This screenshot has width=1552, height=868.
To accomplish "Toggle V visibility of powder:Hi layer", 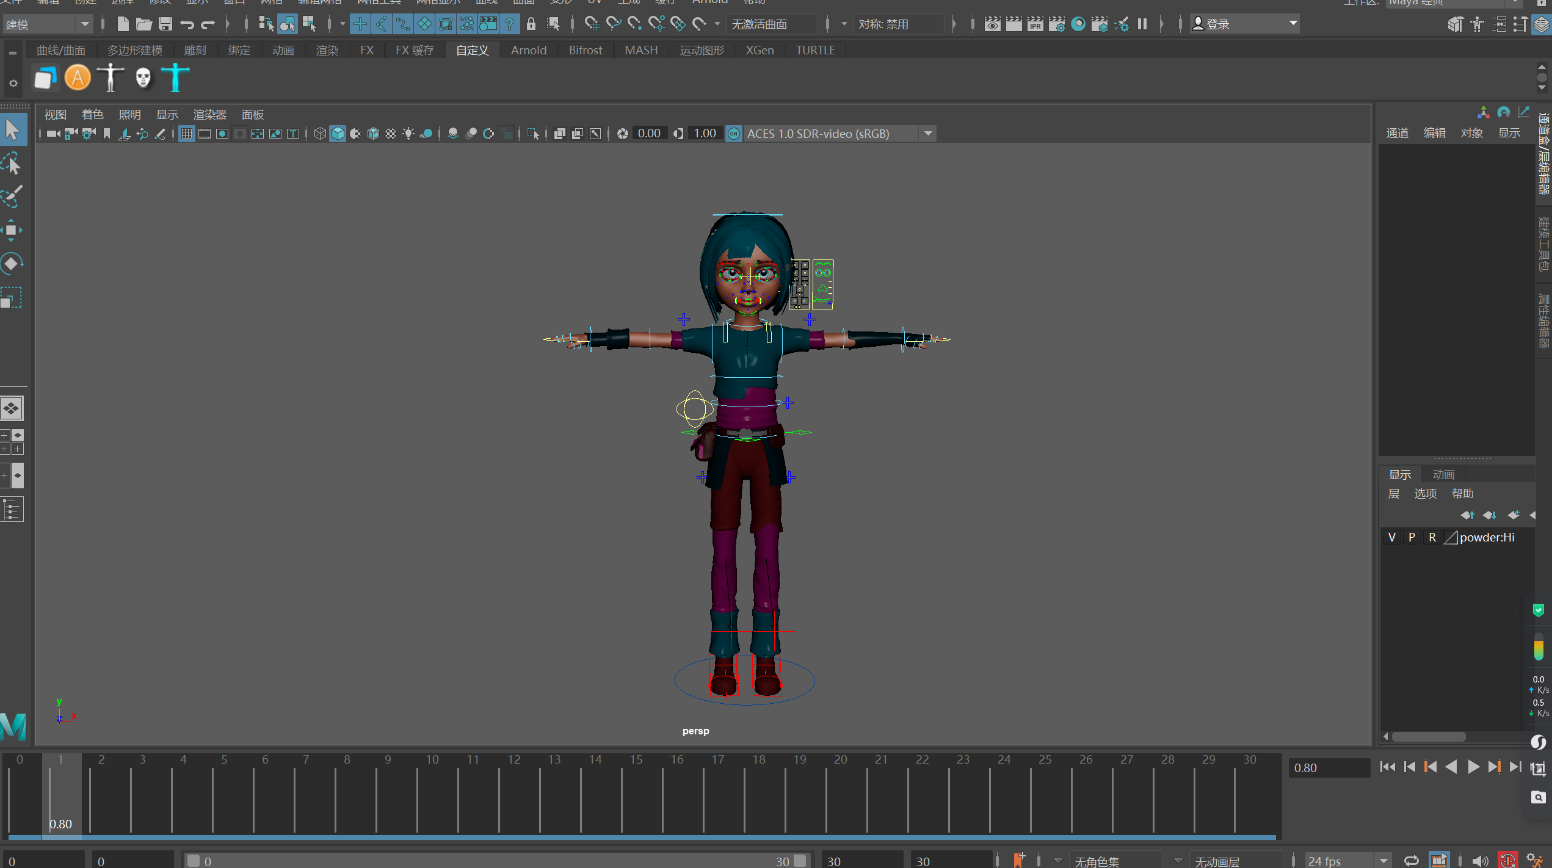I will (1392, 538).
